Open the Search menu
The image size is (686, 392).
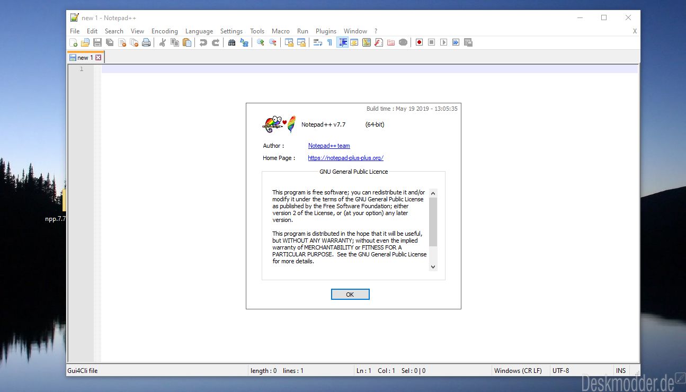[x=114, y=31]
